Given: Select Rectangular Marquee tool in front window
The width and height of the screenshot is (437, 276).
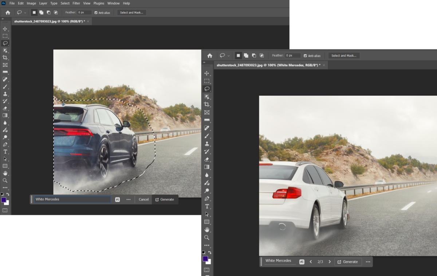Looking at the screenshot, I should [207, 81].
